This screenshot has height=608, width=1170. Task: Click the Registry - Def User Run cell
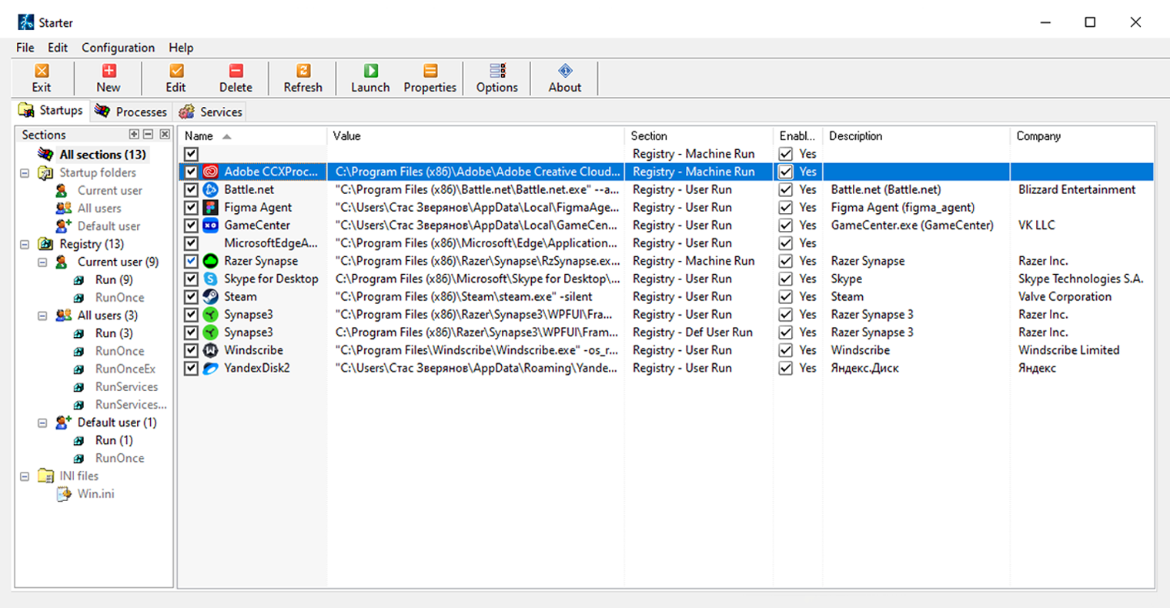point(693,332)
